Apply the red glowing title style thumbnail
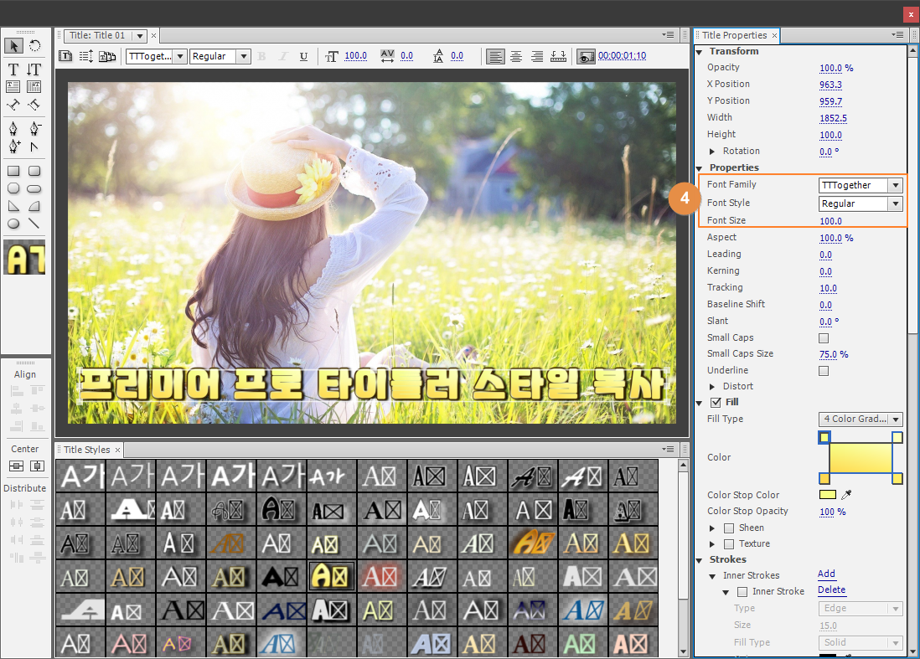Image resolution: width=920 pixels, height=659 pixels. tap(380, 576)
